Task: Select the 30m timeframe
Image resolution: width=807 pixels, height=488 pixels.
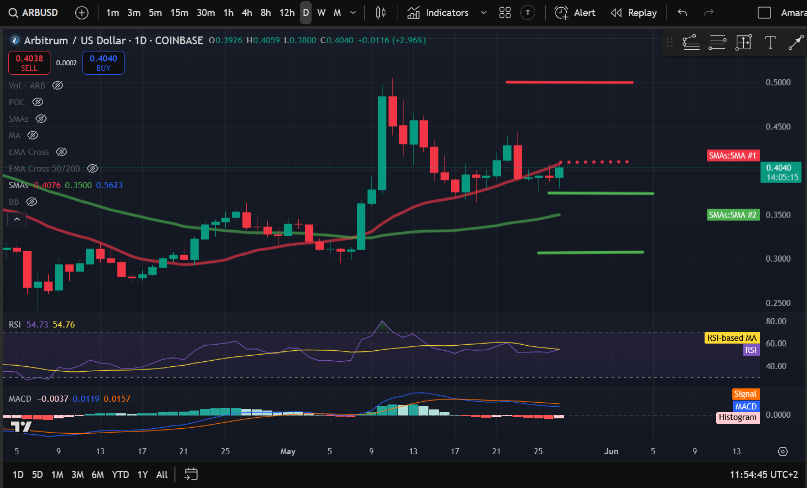Action: click(x=206, y=13)
